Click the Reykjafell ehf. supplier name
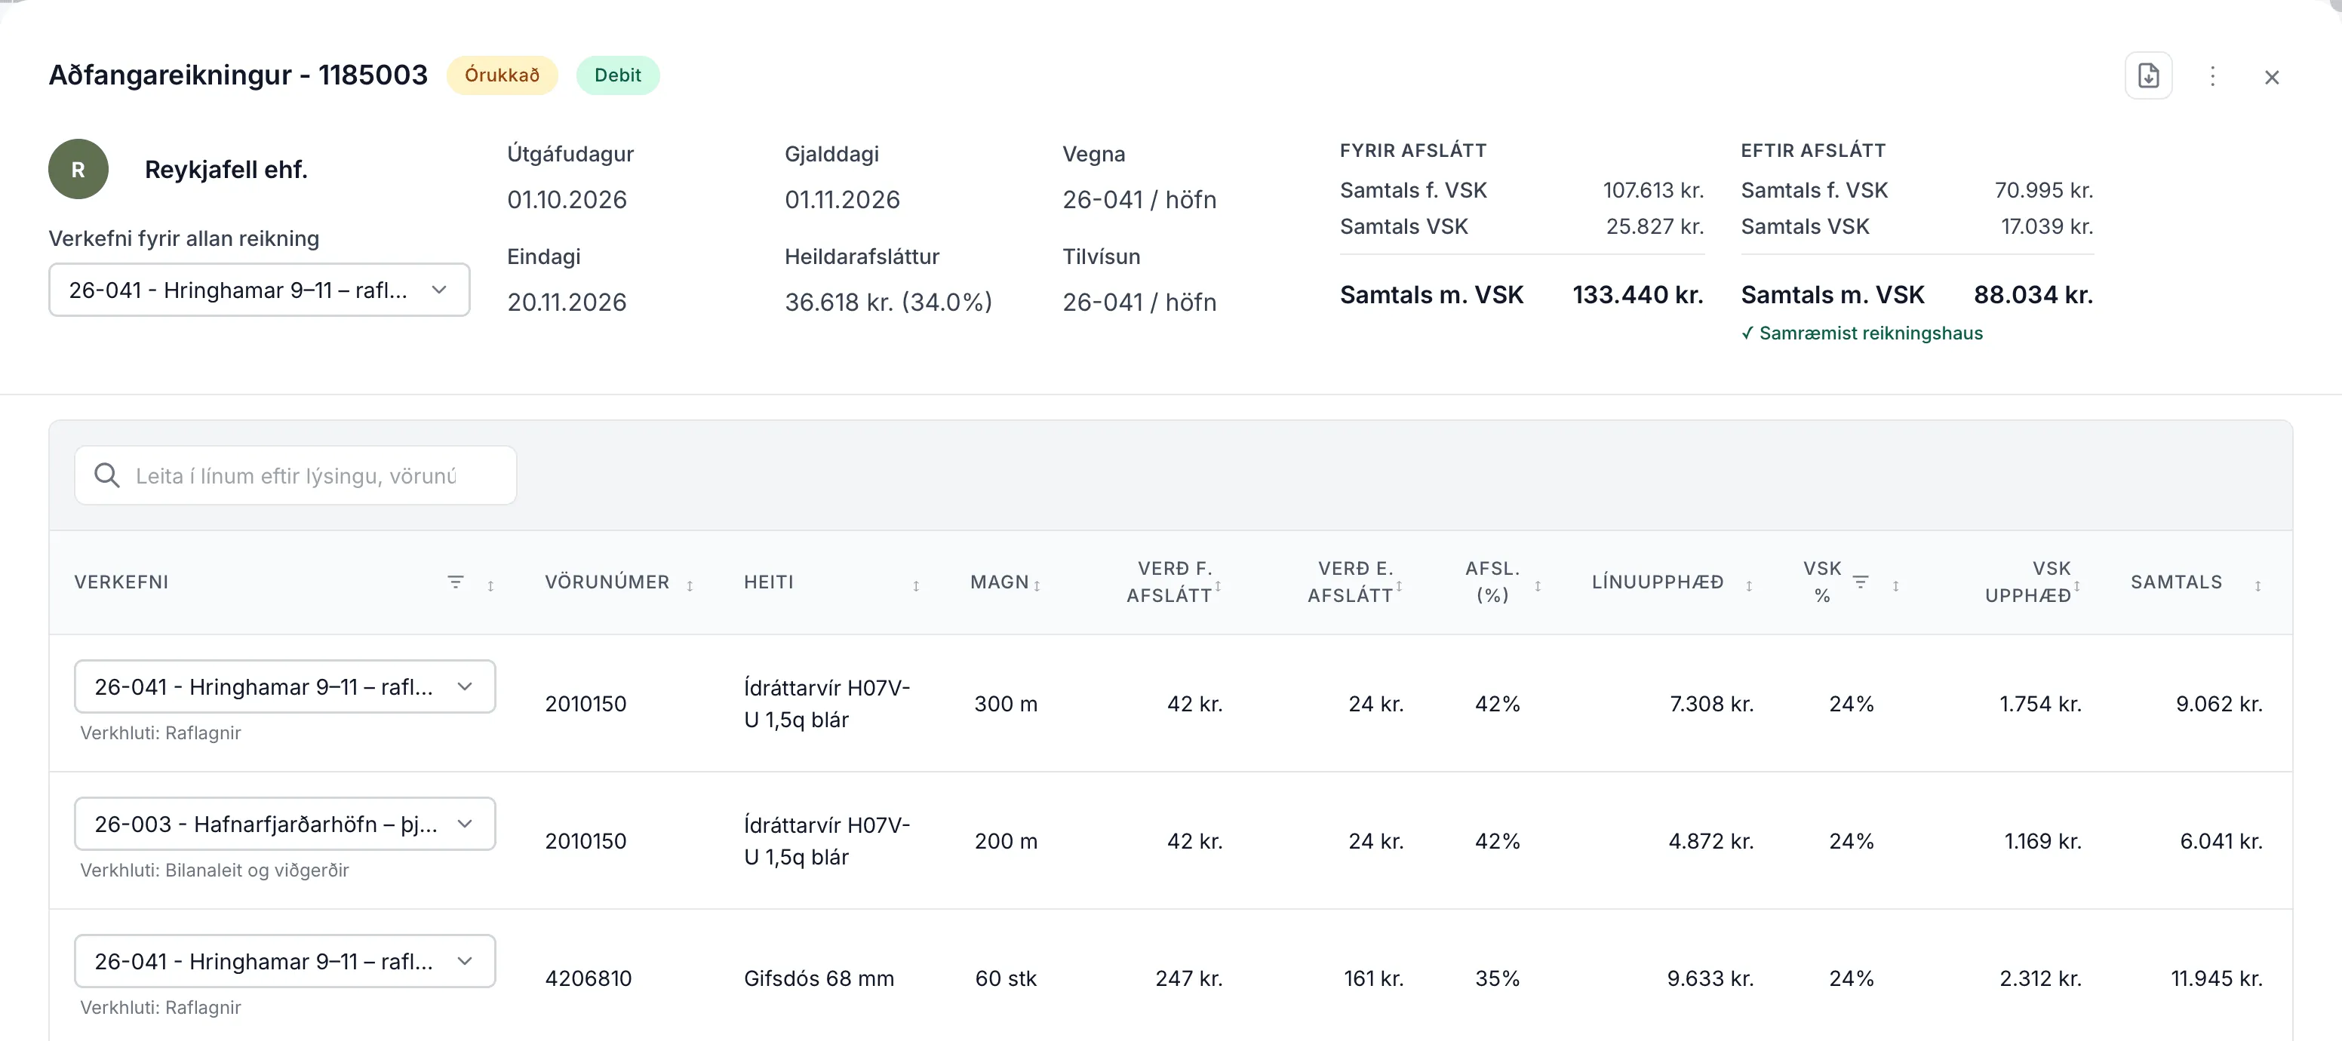This screenshot has height=1041, width=2342. (226, 169)
